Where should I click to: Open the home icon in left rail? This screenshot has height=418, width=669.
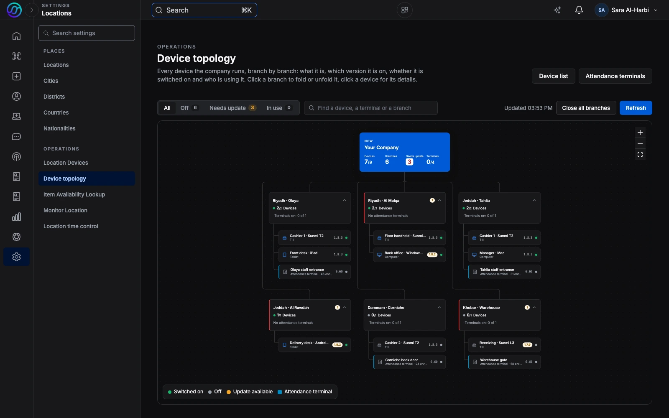[16, 36]
